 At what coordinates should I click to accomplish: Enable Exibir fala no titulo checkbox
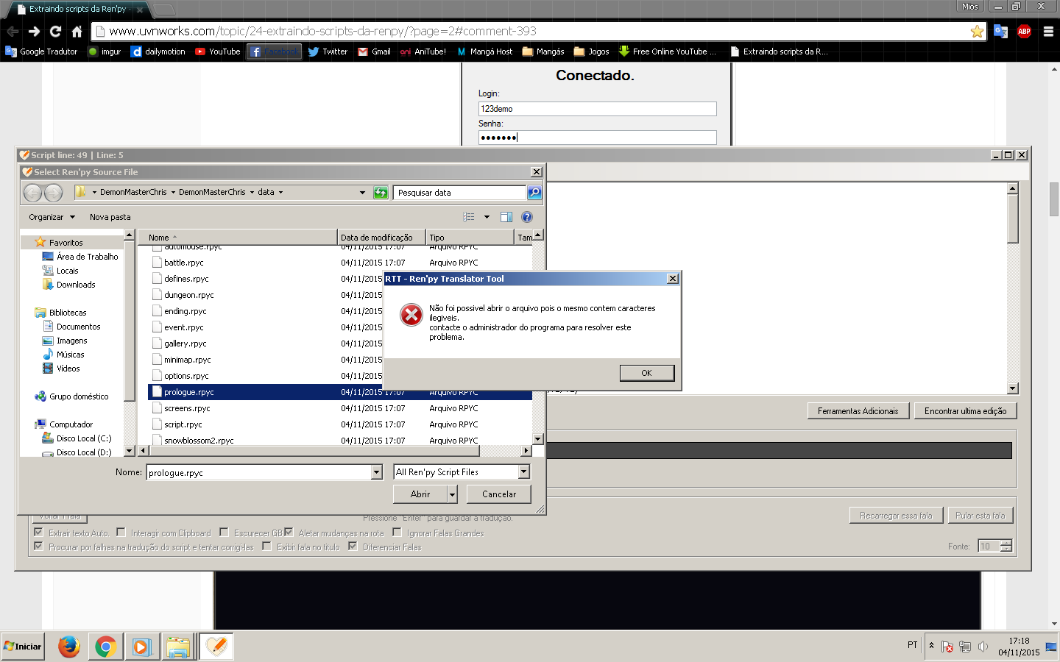pyautogui.click(x=266, y=547)
